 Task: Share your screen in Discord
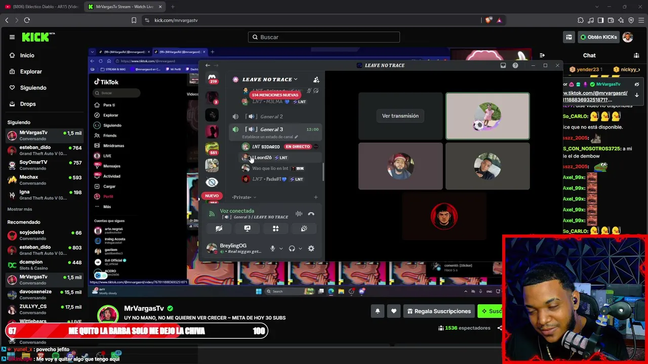pyautogui.click(x=248, y=229)
